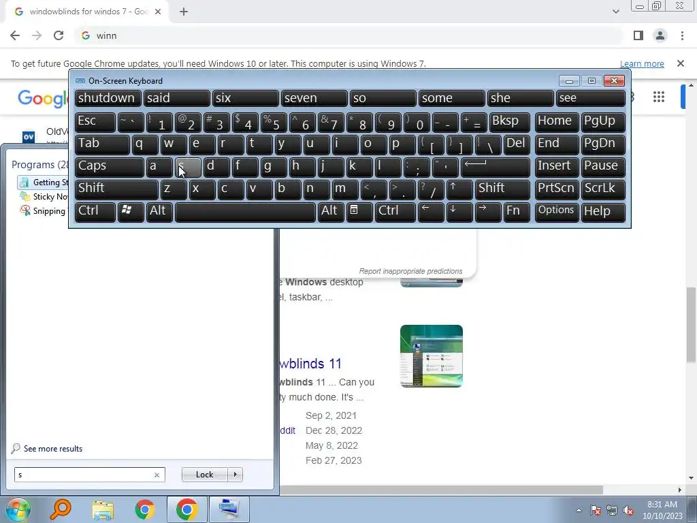
Task: Open a new Chrome tab
Action: tap(184, 12)
